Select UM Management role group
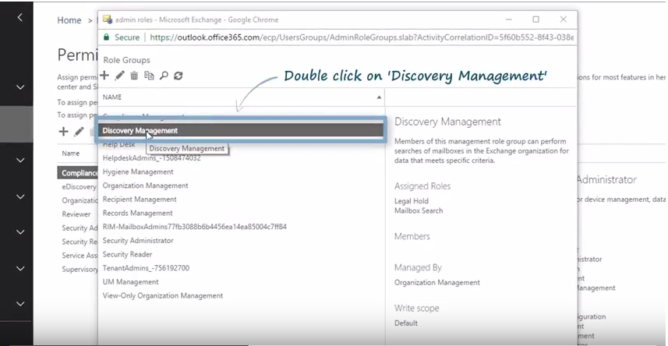Image resolution: width=668 pixels, height=346 pixels. pos(131,281)
